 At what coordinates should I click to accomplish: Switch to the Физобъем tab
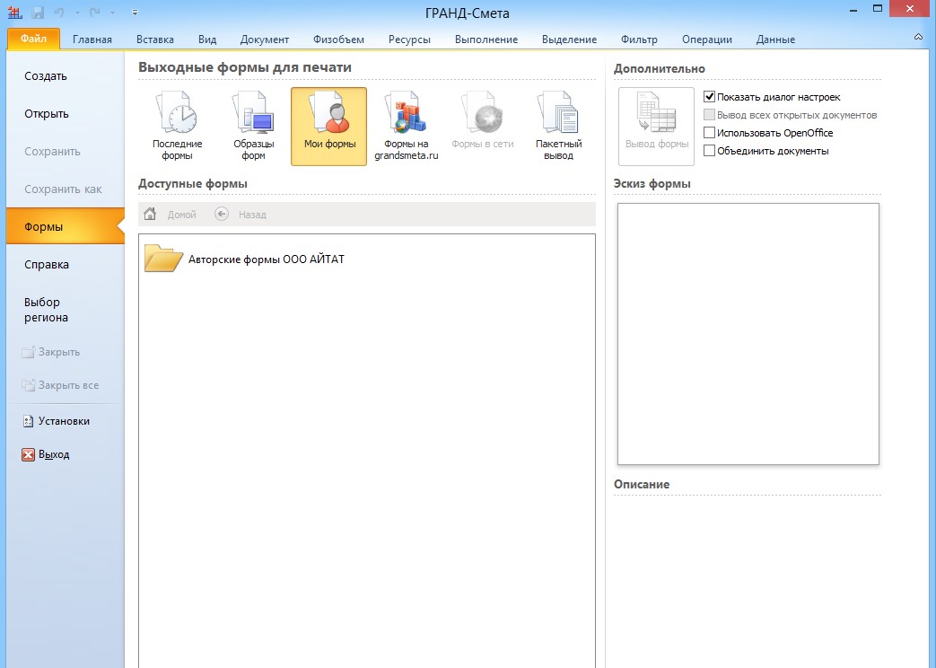point(338,40)
